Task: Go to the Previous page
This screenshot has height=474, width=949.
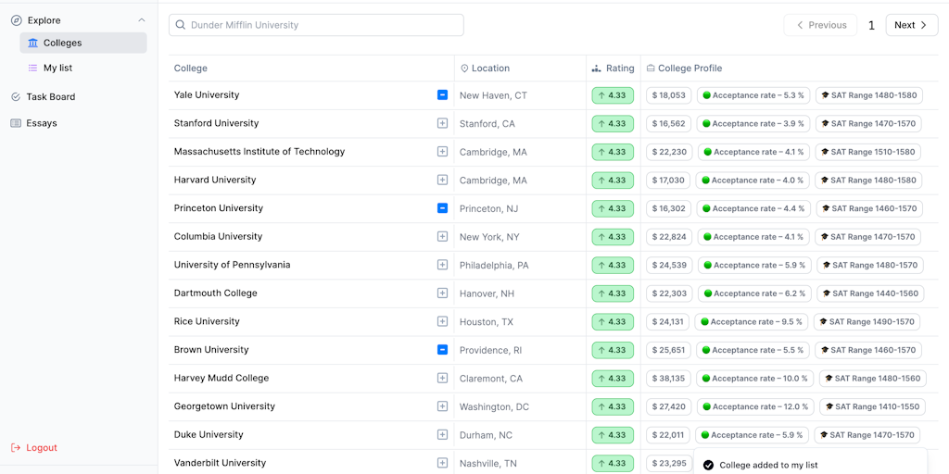Action: [821, 25]
